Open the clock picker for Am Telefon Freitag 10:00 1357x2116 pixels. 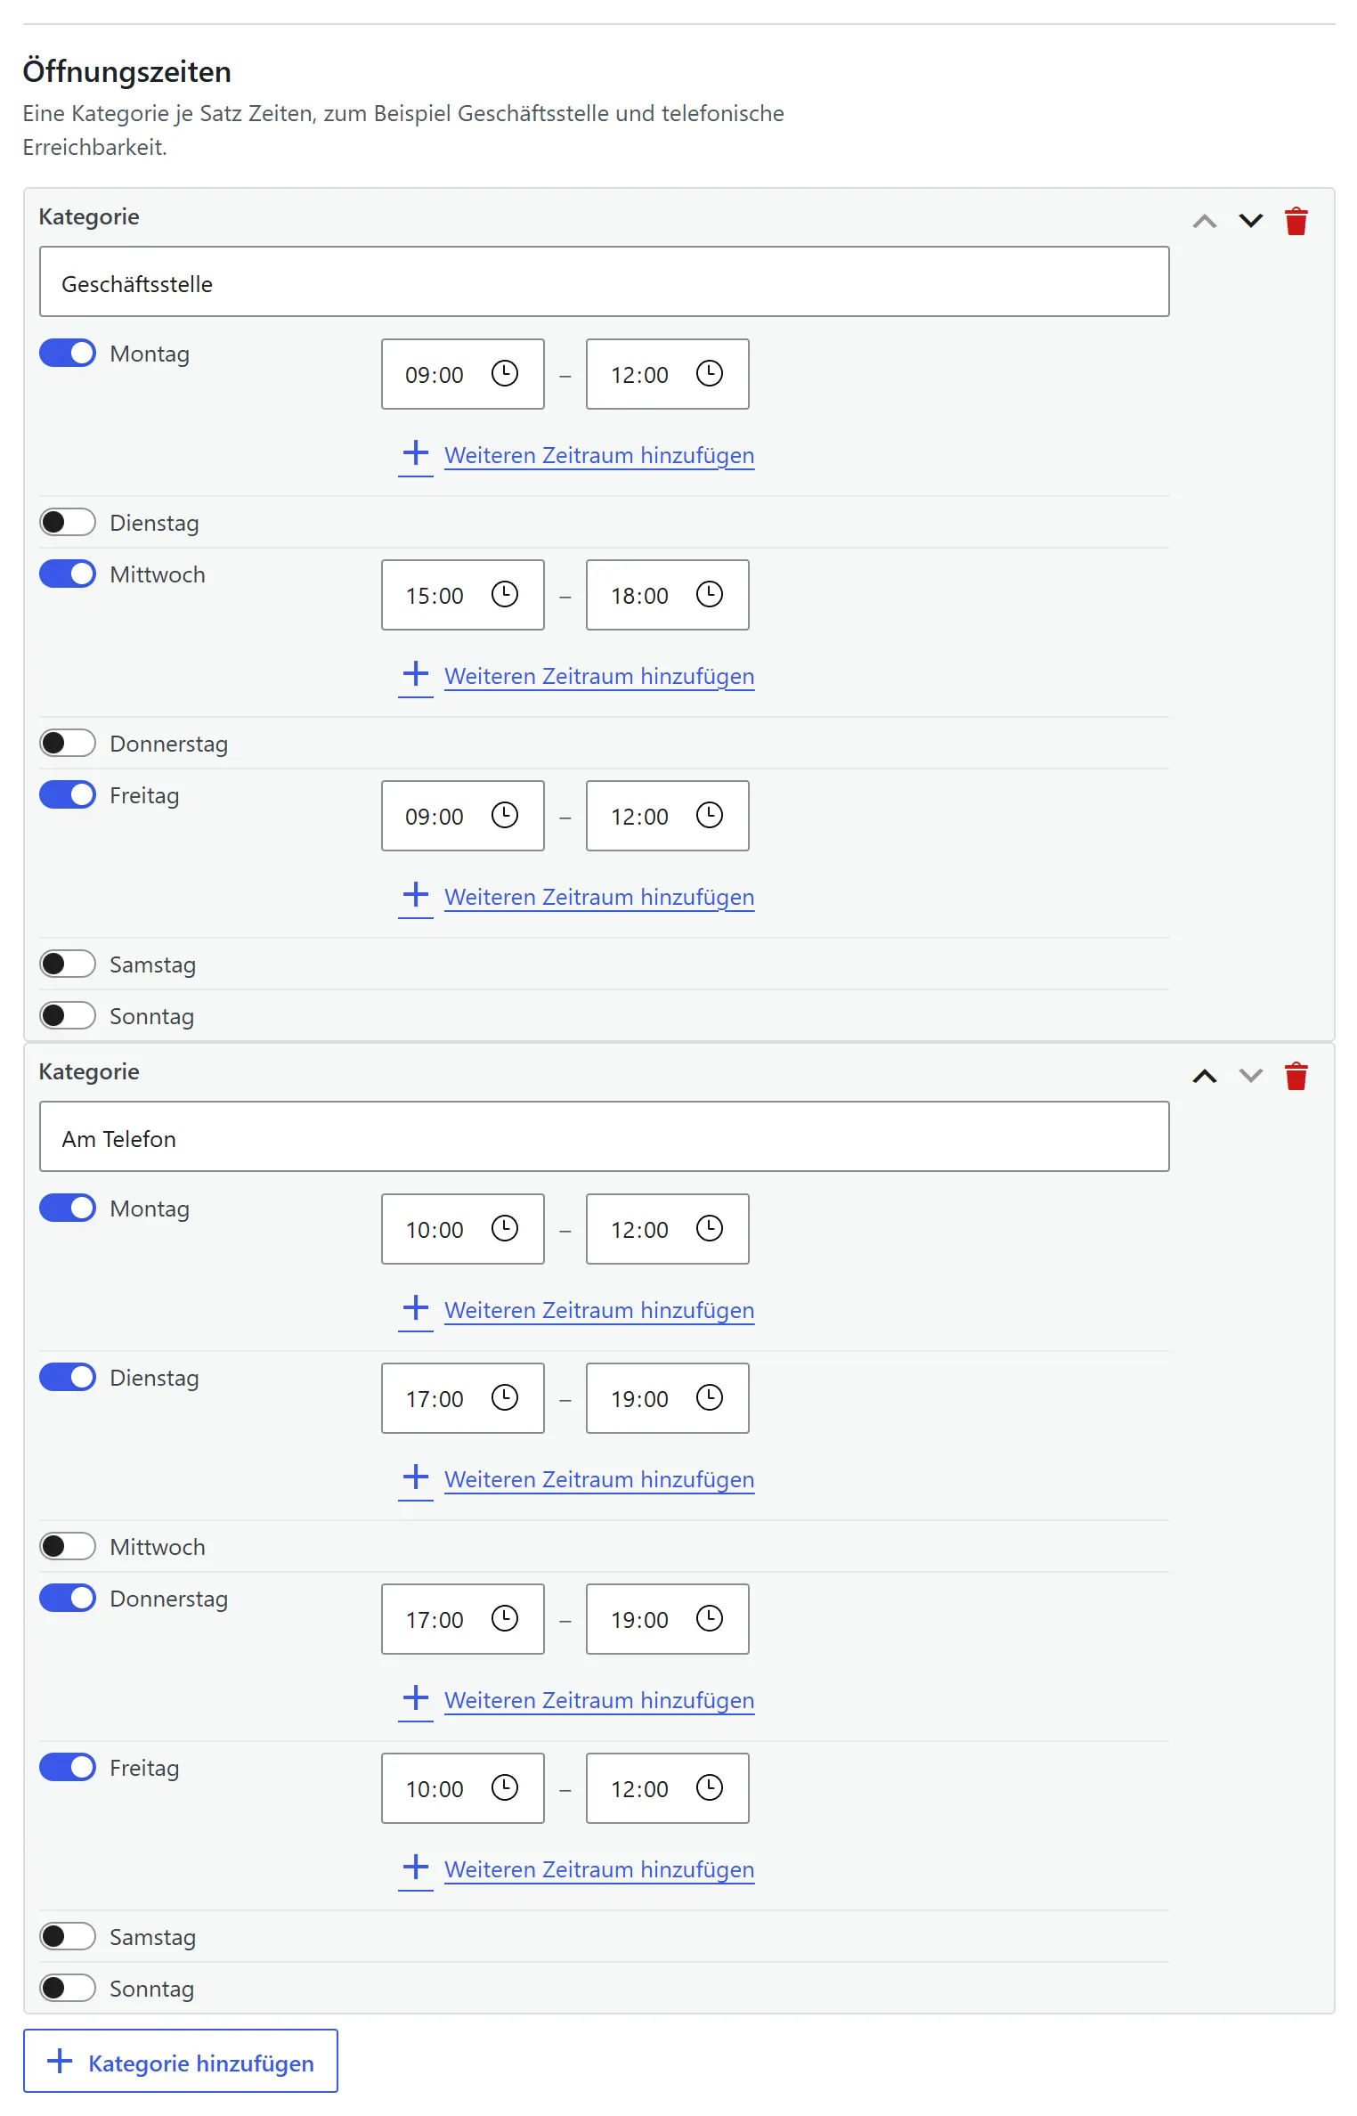pyautogui.click(x=505, y=1787)
